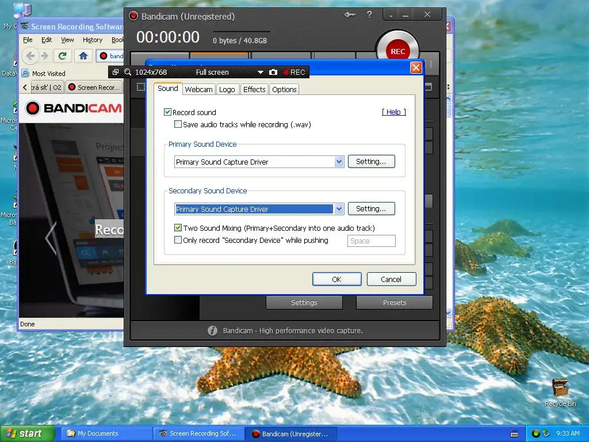Click the Space hotkey input field
Screen dimensions: 589x442
coord(372,241)
